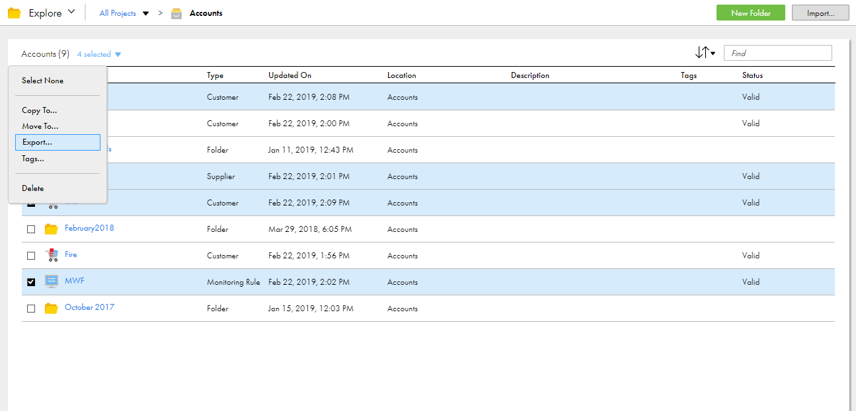The height and width of the screenshot is (411, 856).
Task: Choose Move To... in the selection menu
Action: tap(40, 126)
